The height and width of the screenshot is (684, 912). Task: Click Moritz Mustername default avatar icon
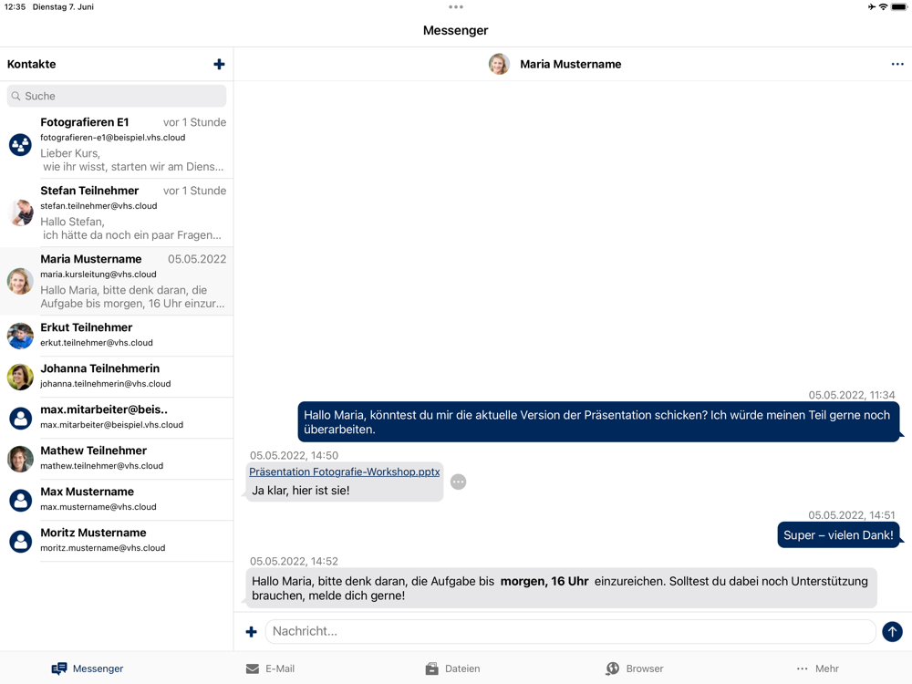click(20, 541)
